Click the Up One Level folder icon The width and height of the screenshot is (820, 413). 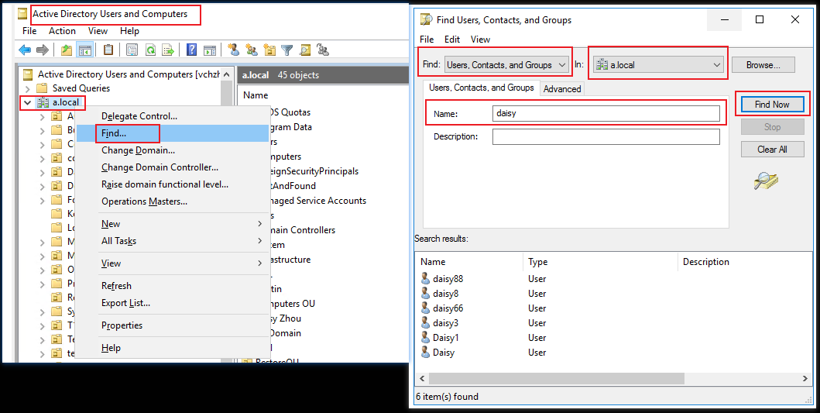67,50
